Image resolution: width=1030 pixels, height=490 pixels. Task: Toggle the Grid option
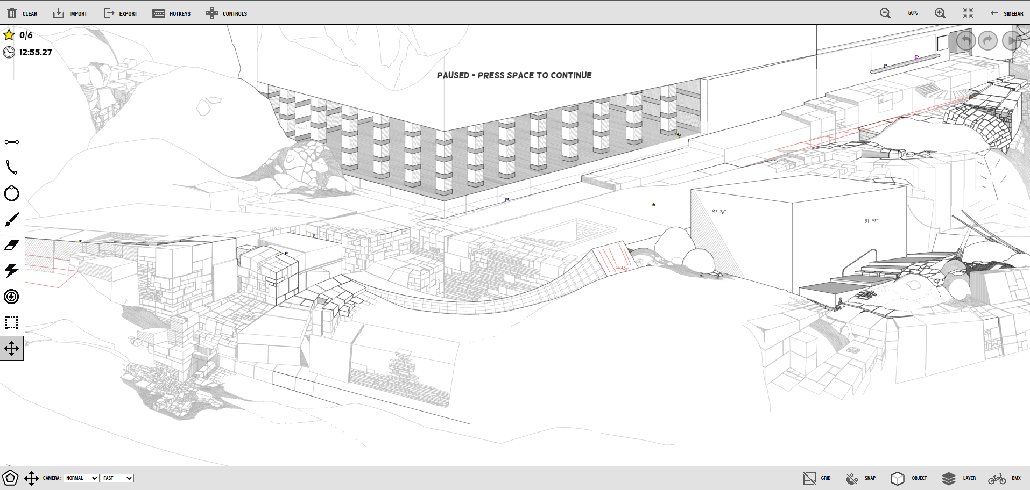click(x=817, y=478)
